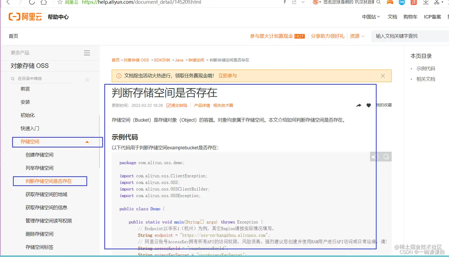The height and width of the screenshot is (257, 449).
Task: Go to 存储空间 in the breadcrumb
Action: (196, 60)
